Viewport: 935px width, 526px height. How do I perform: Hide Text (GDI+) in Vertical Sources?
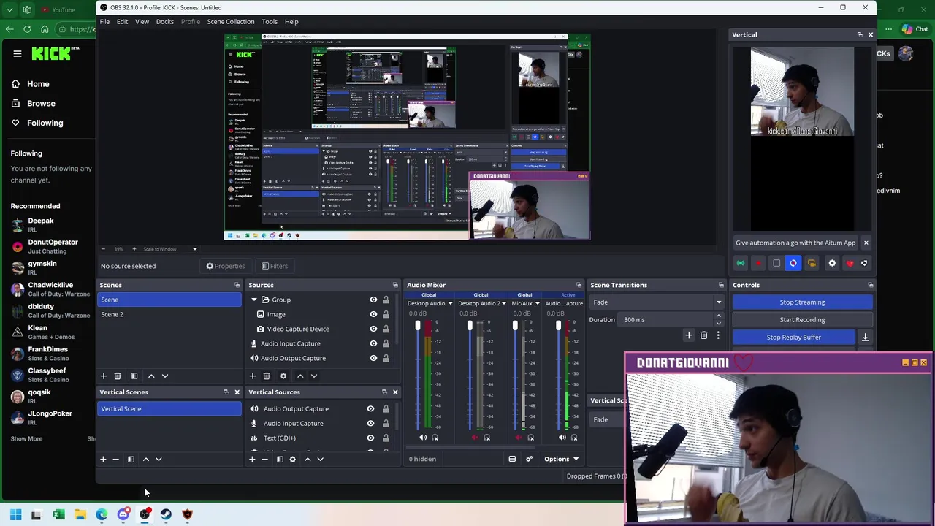click(370, 438)
